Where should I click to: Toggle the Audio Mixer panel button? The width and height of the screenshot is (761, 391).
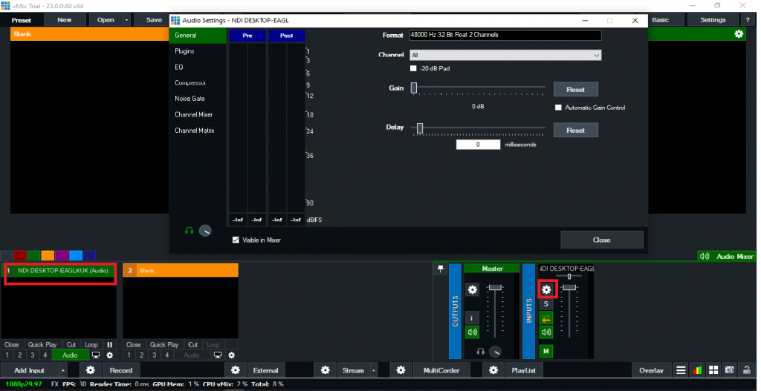click(727, 256)
